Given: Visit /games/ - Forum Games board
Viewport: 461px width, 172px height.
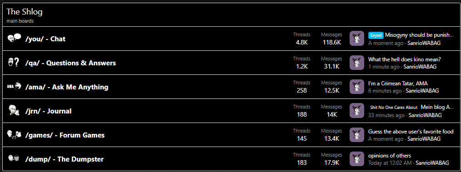Looking at the screenshot, I should tap(65, 135).
